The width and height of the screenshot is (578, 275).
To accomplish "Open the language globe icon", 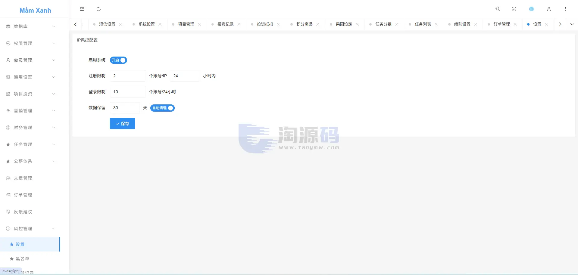I will pyautogui.click(x=531, y=9).
